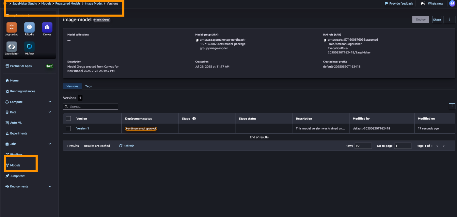The height and width of the screenshot is (217, 457).
Task: Toggle the select-all checkbox in table header
Action: (68, 119)
